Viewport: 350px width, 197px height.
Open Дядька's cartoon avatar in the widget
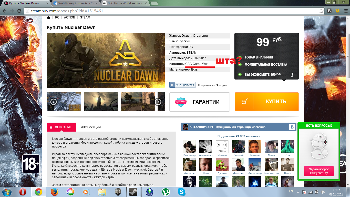[222, 165]
